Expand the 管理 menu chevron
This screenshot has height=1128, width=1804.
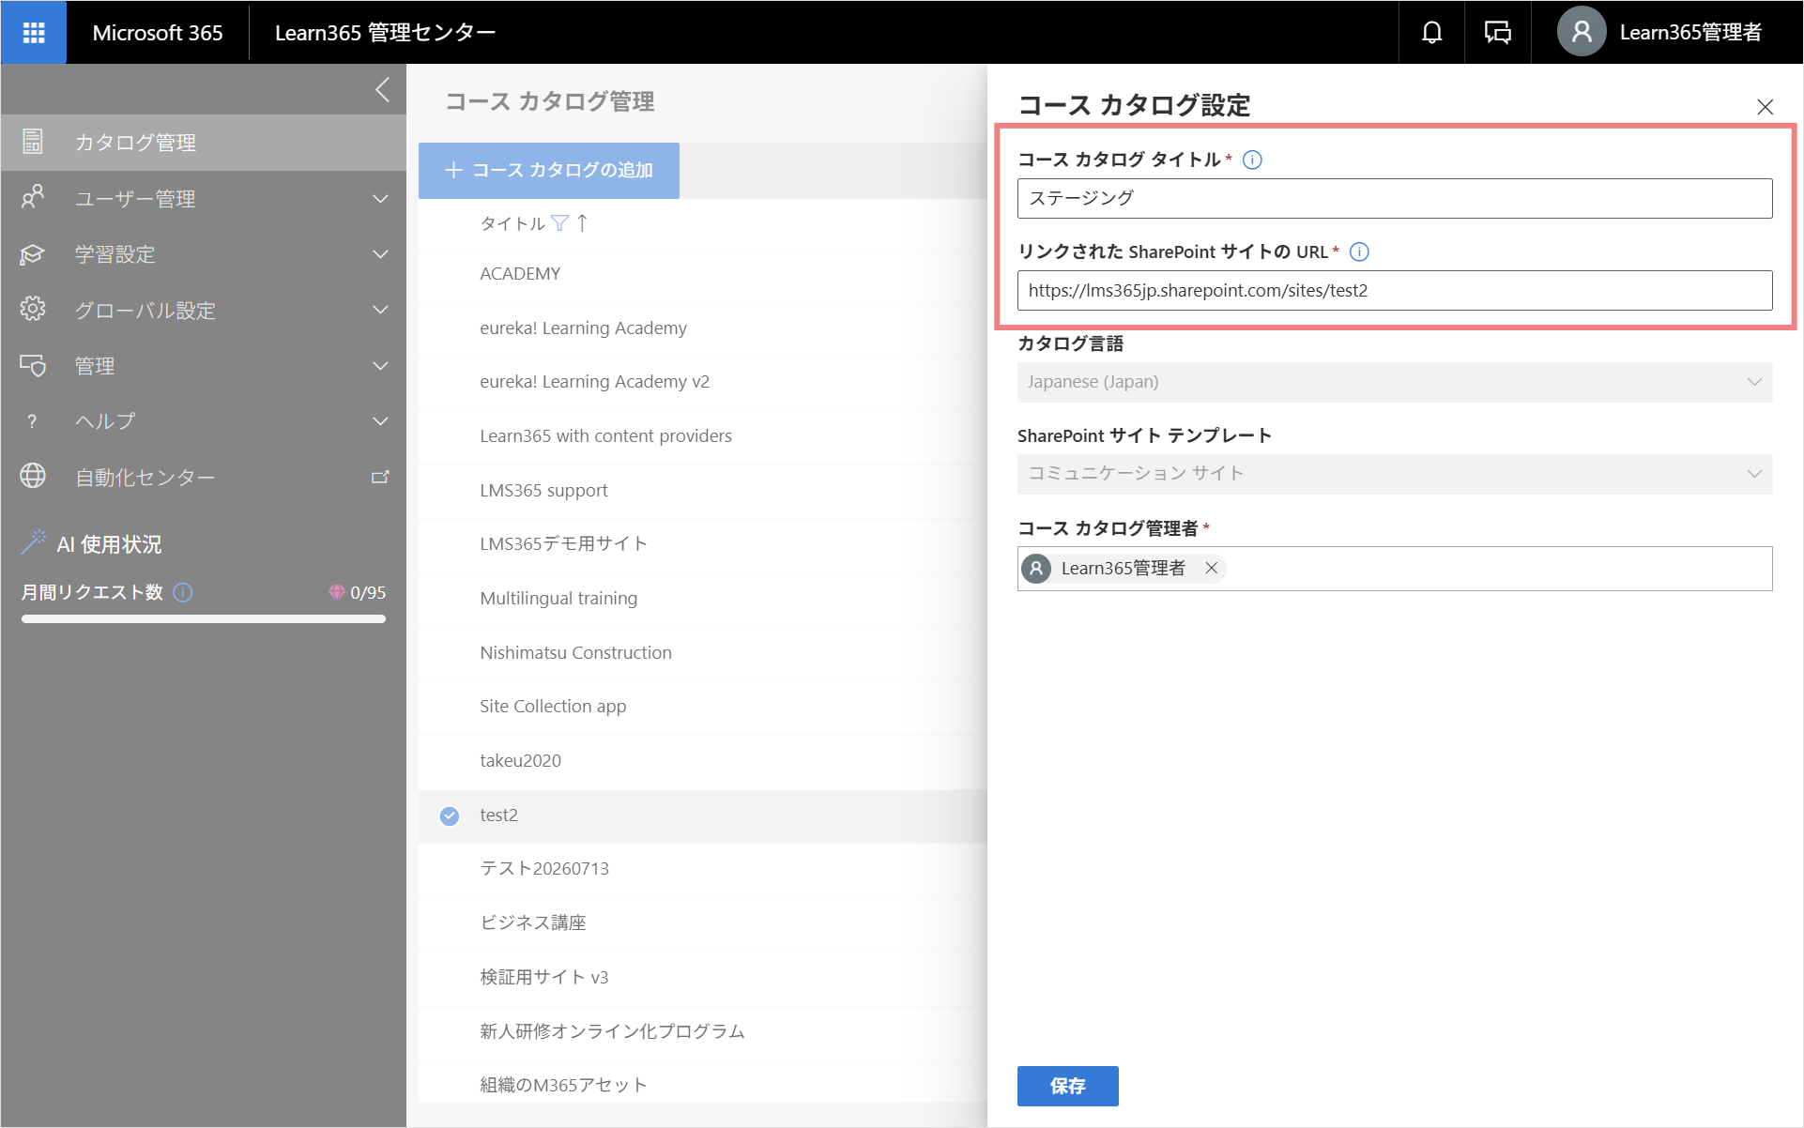380,366
